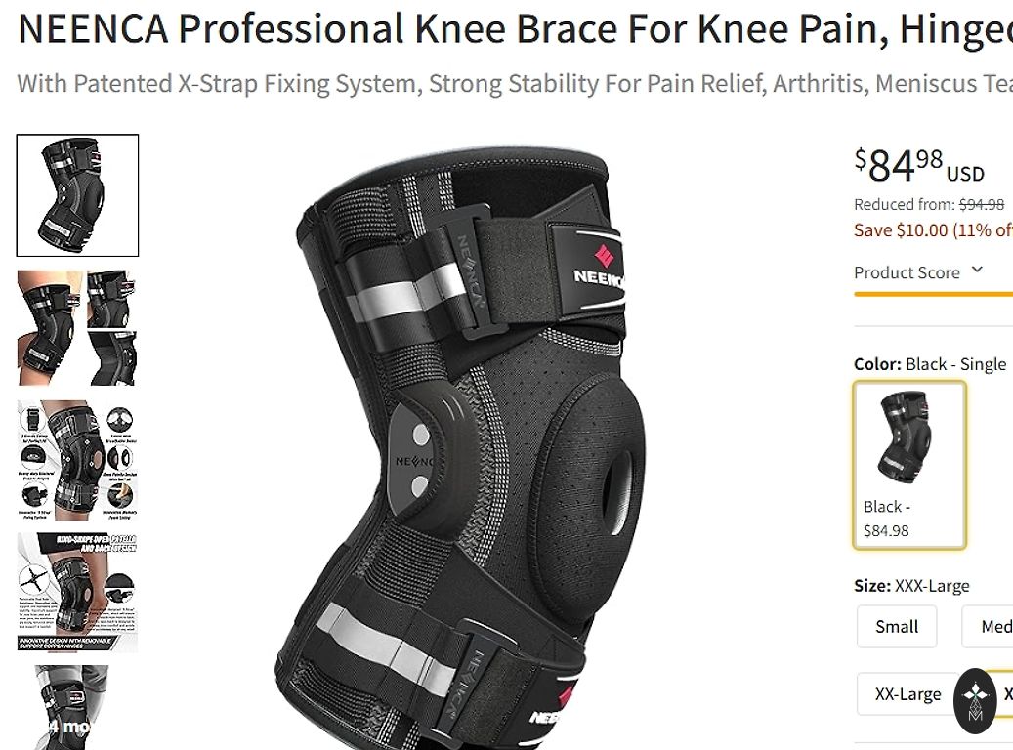1013x750 pixels.
Task: Click the $84.98 USD price
Action: (x=918, y=166)
